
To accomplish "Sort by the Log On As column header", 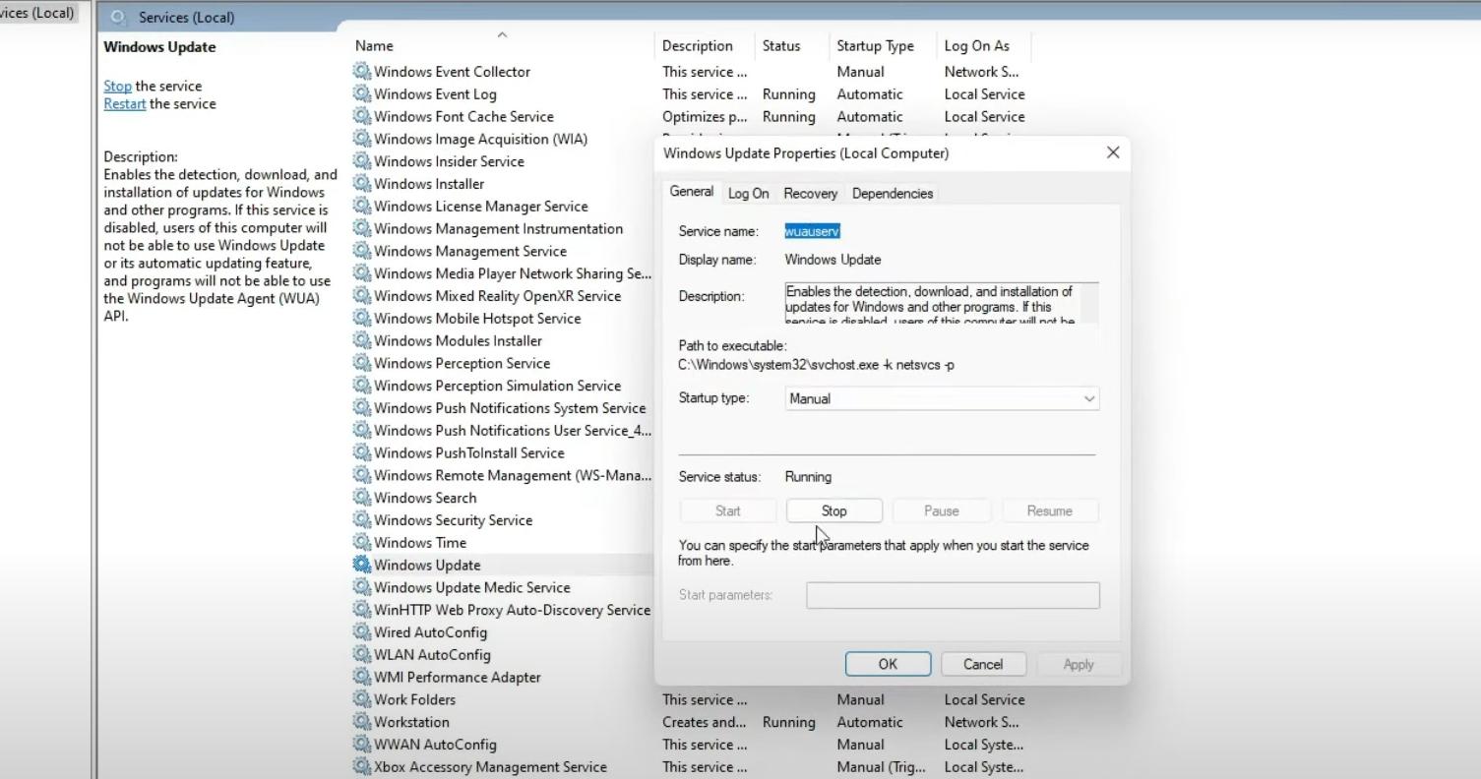I will (x=984, y=45).
